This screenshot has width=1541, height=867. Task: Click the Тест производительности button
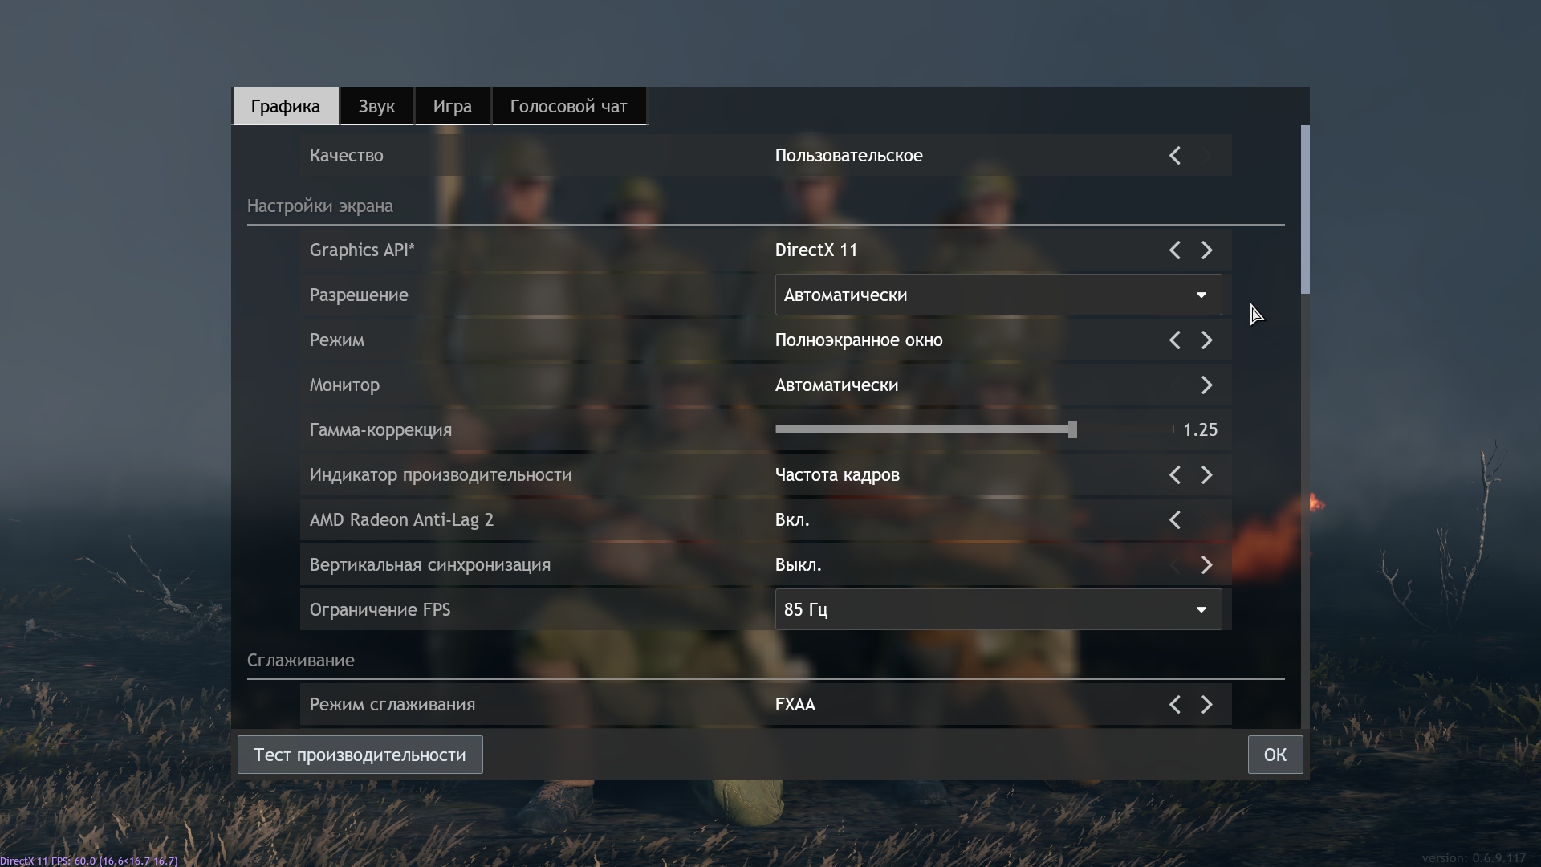(x=360, y=755)
